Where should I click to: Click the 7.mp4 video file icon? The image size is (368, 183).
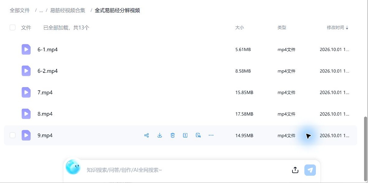pos(26,93)
